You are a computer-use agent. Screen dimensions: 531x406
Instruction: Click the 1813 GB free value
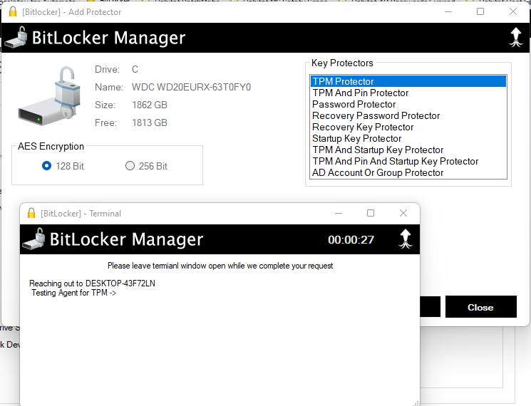(150, 123)
